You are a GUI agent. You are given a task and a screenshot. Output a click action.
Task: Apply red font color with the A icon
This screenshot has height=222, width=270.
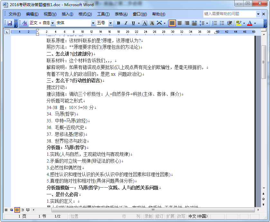coord(250,23)
